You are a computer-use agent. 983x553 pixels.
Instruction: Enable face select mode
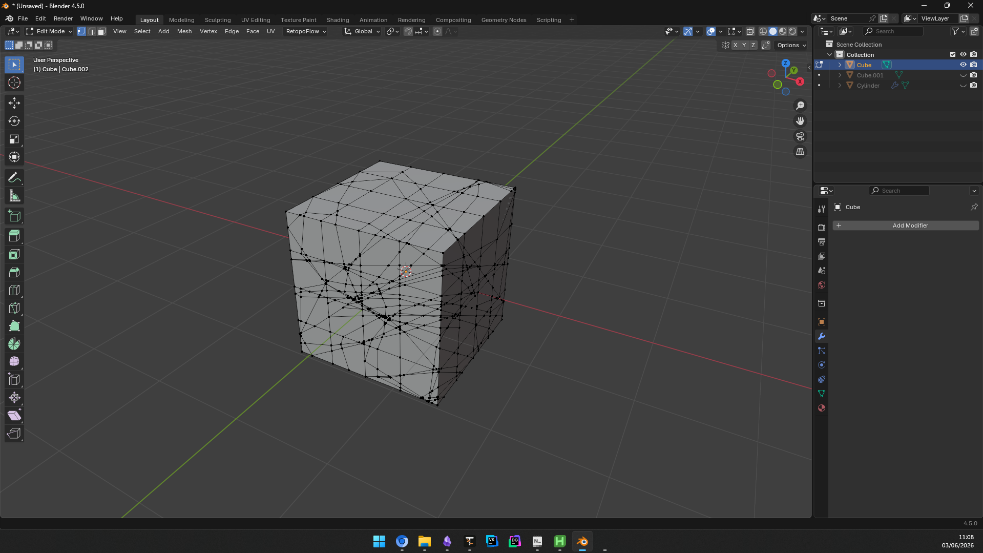tap(101, 31)
